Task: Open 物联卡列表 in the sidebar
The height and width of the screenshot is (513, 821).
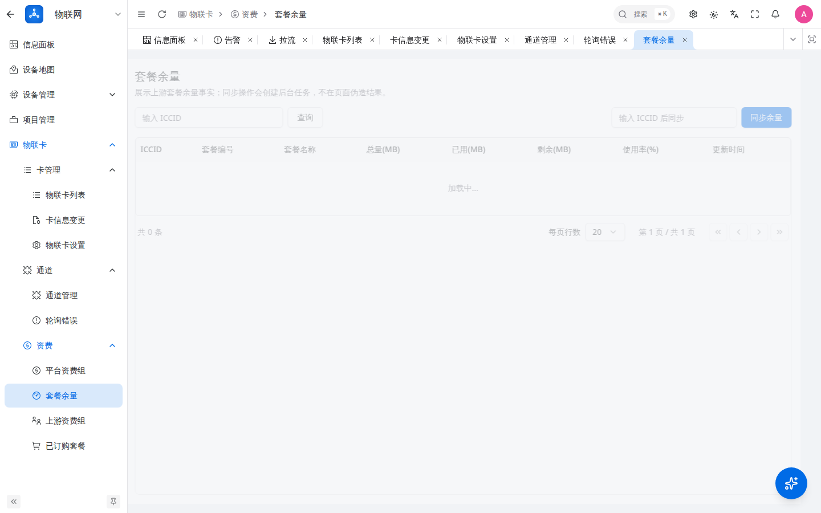Action: pos(63,195)
